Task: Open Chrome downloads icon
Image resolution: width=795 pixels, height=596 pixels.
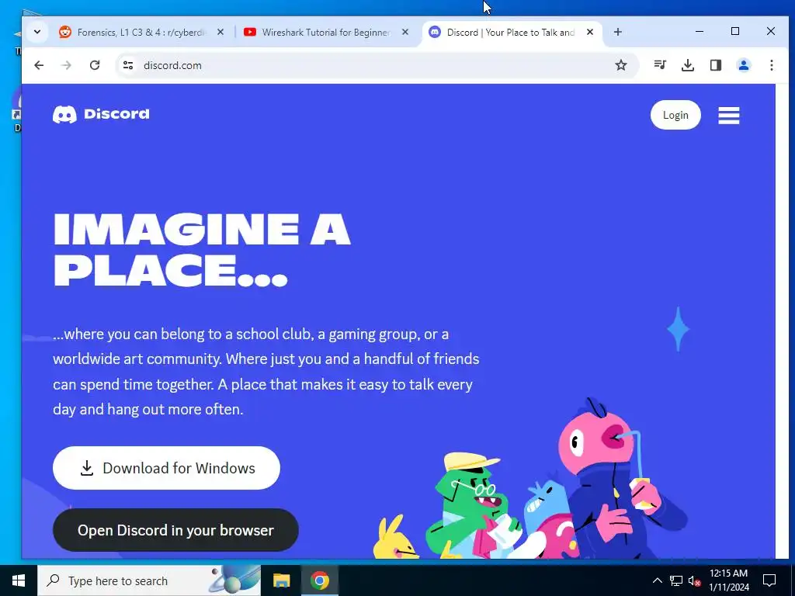Action: point(688,65)
